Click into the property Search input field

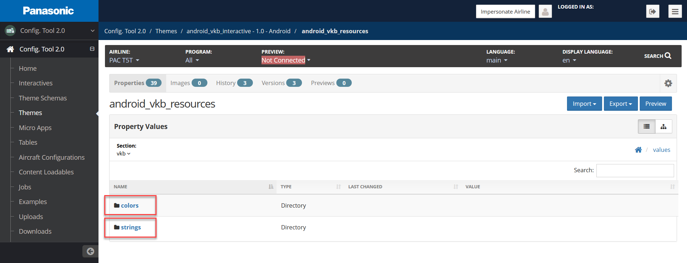[635, 170]
